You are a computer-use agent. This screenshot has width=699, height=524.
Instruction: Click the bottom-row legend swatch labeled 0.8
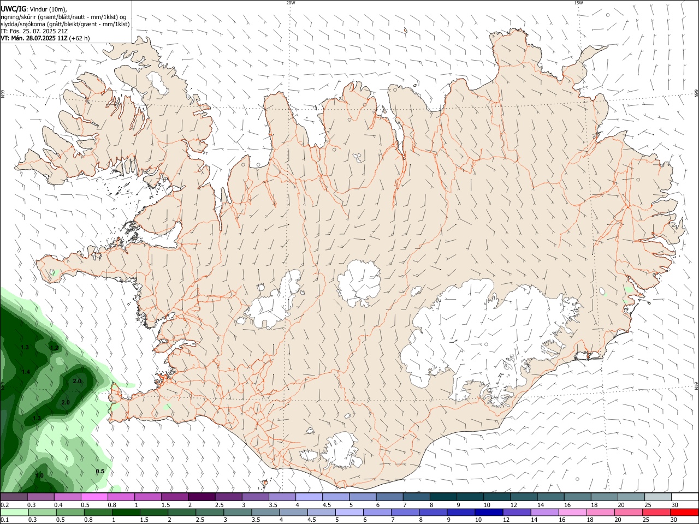pyautogui.click(x=98, y=513)
